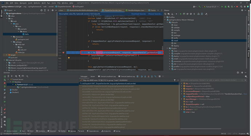The height and width of the screenshot is (136, 251).
Task: Stop Tomcat via red square in Services
Action: coord(5,83)
